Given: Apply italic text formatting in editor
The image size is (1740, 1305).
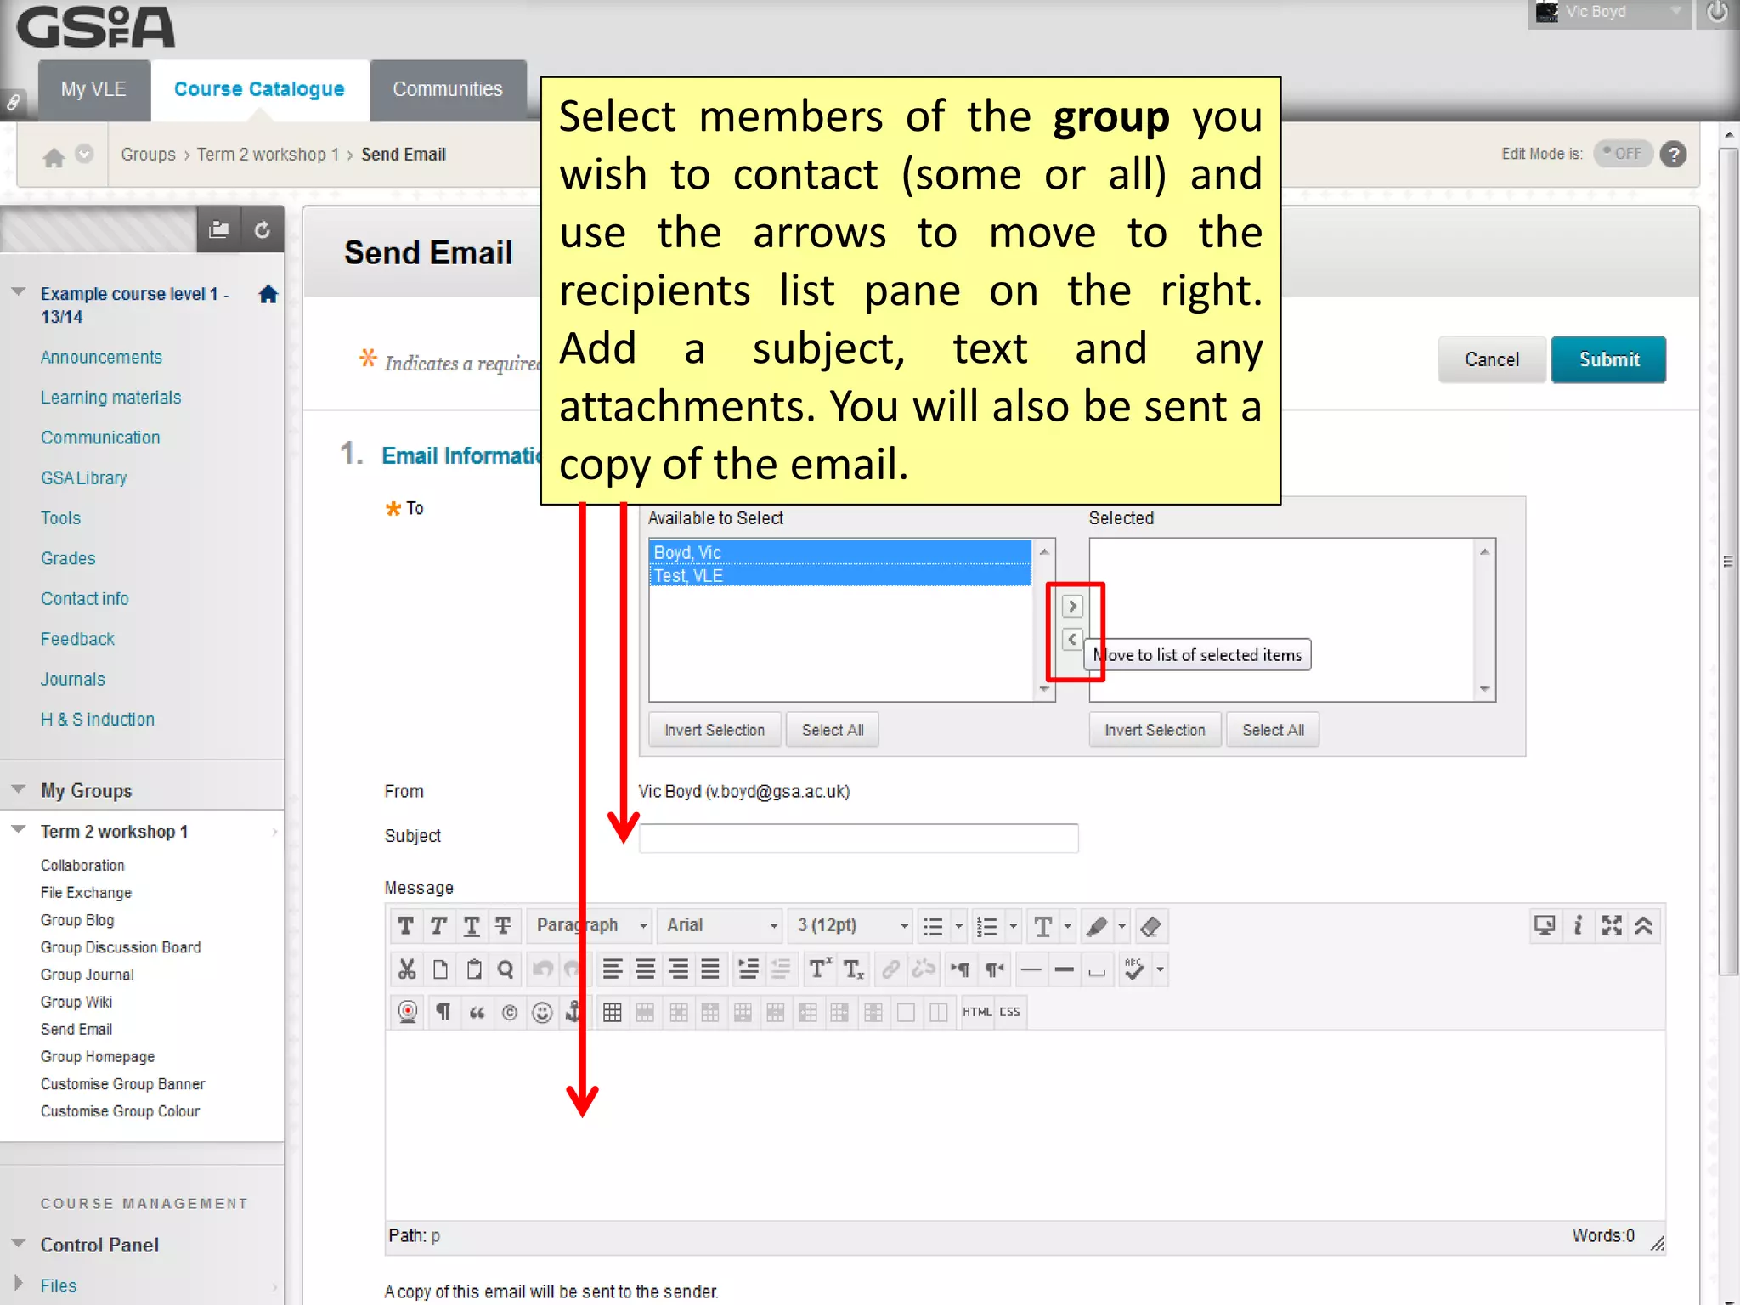Looking at the screenshot, I should [438, 925].
